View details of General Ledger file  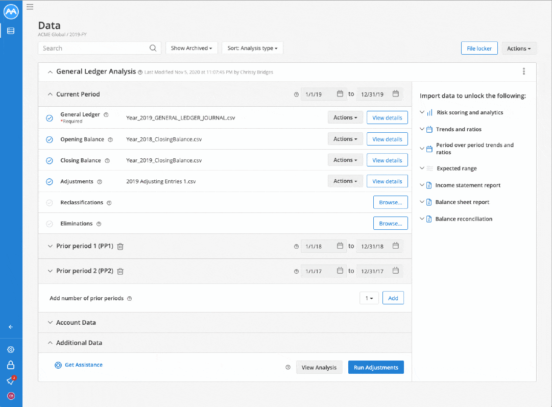point(387,117)
